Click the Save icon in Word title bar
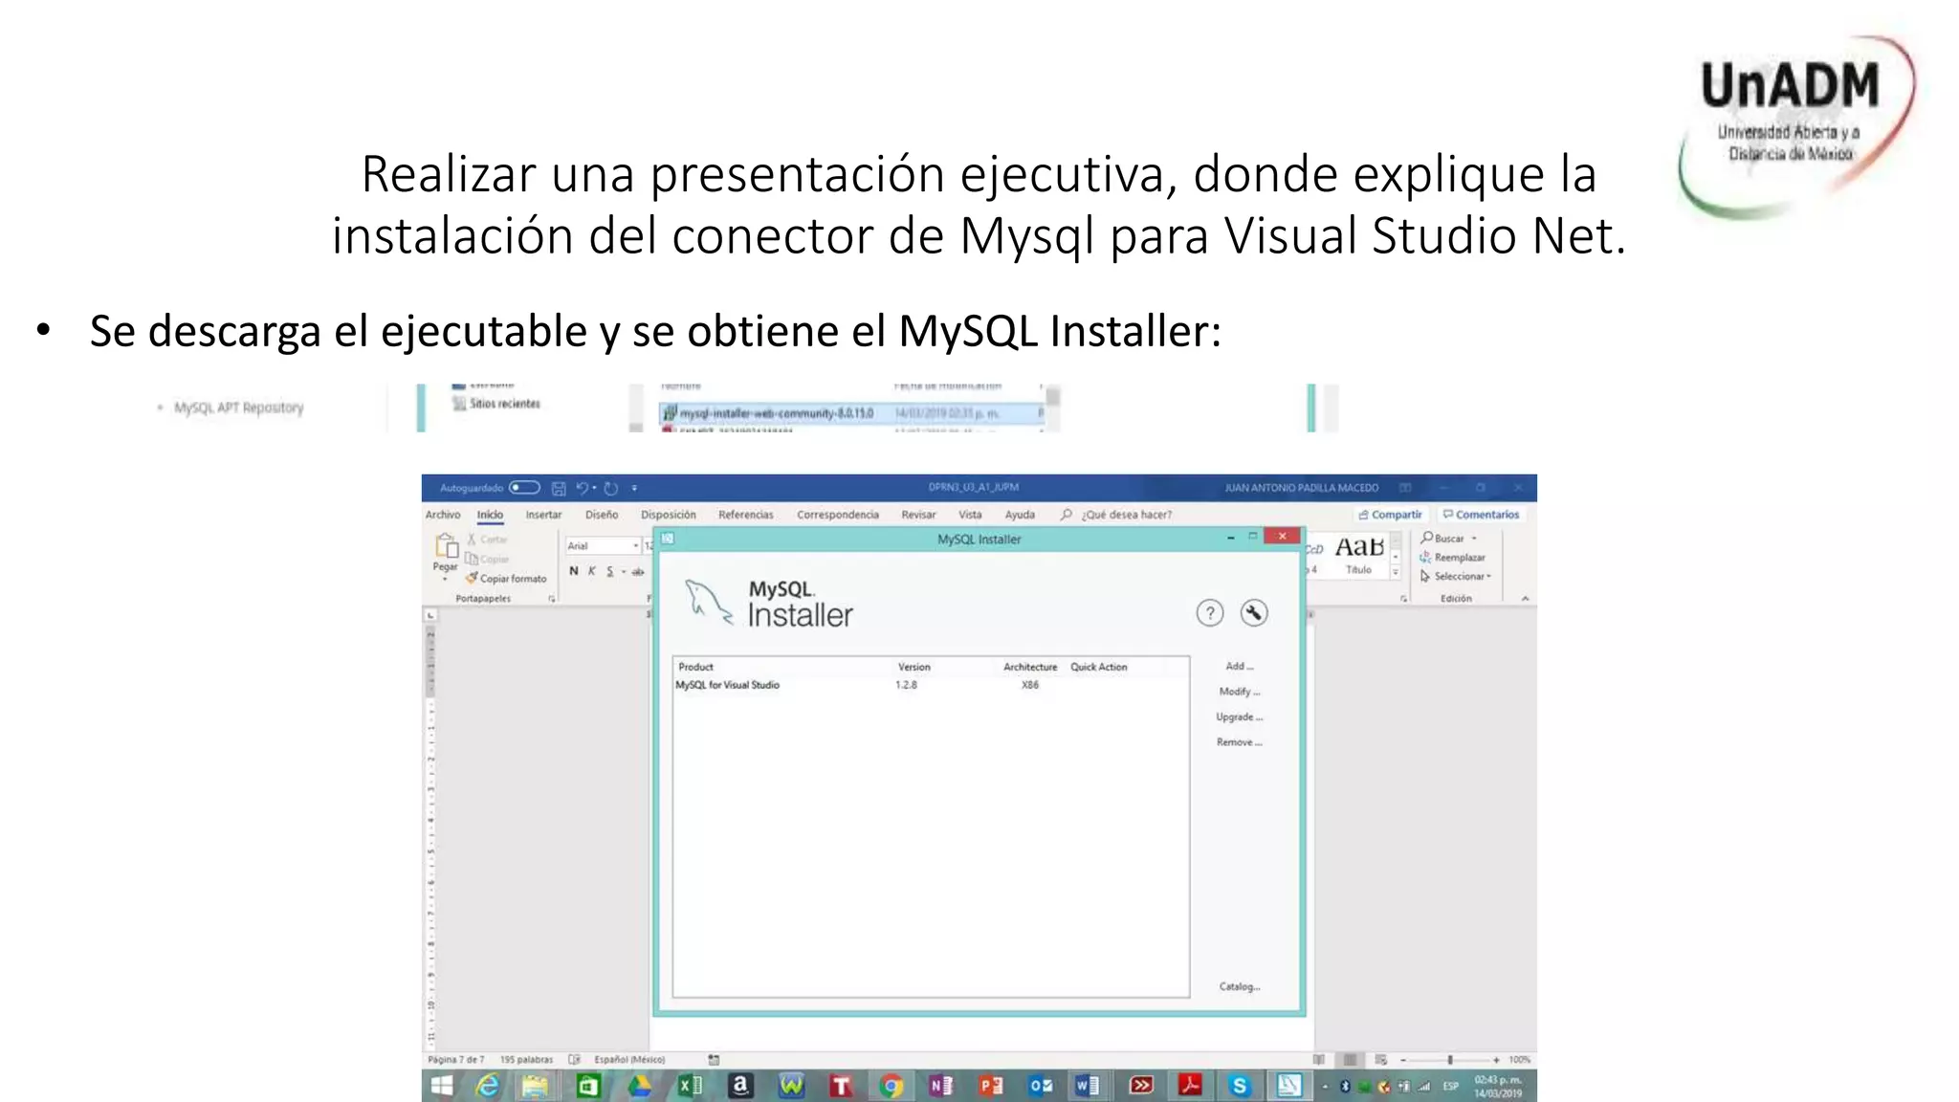1959x1102 pixels. [559, 488]
